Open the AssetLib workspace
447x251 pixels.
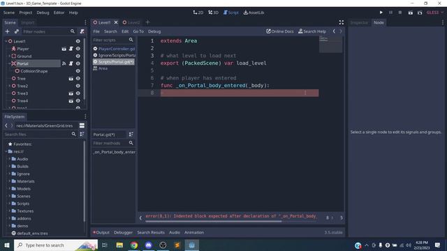254,13
